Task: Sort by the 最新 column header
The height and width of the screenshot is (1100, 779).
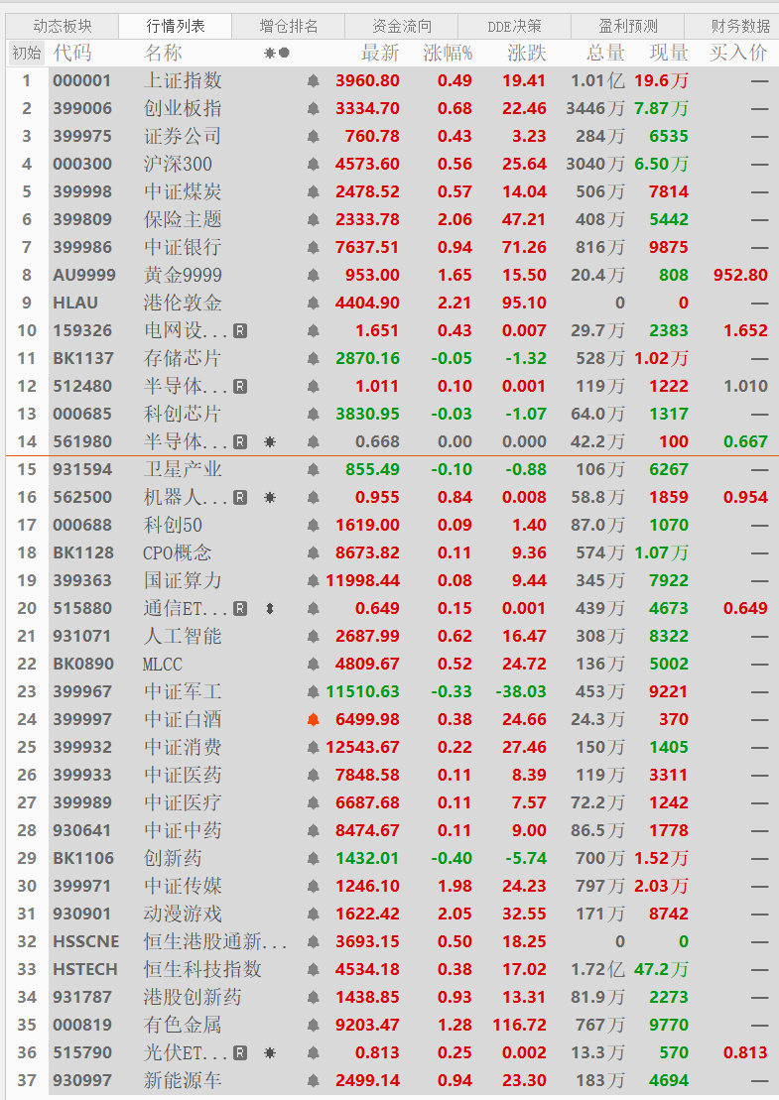Action: [x=380, y=54]
